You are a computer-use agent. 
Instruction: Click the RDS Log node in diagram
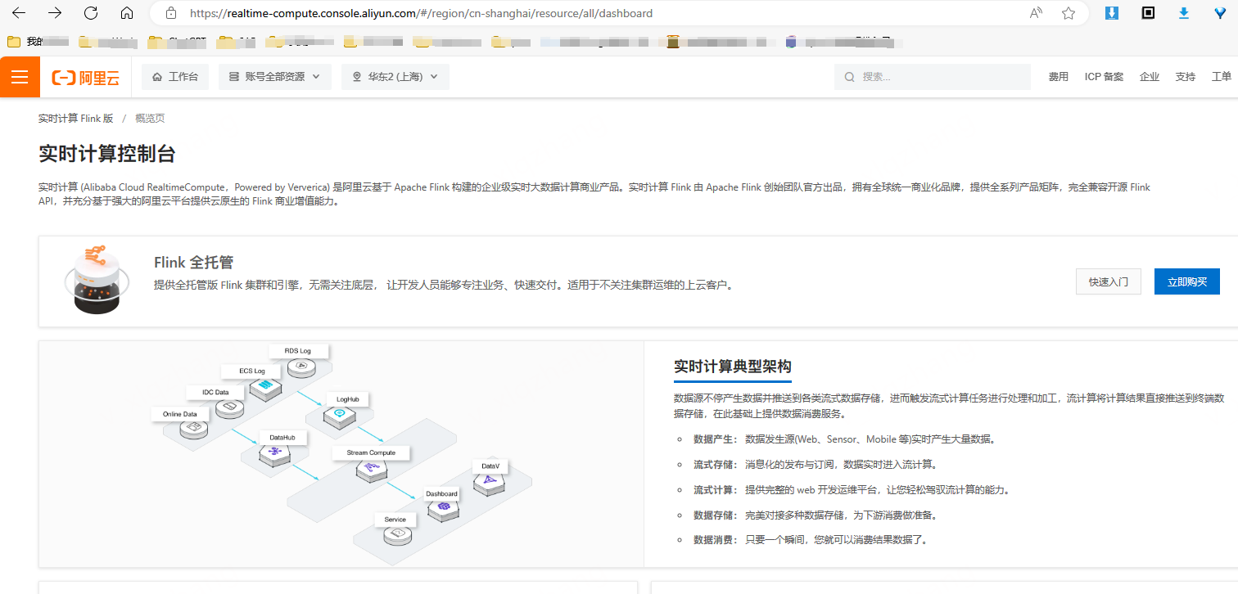coord(297,360)
